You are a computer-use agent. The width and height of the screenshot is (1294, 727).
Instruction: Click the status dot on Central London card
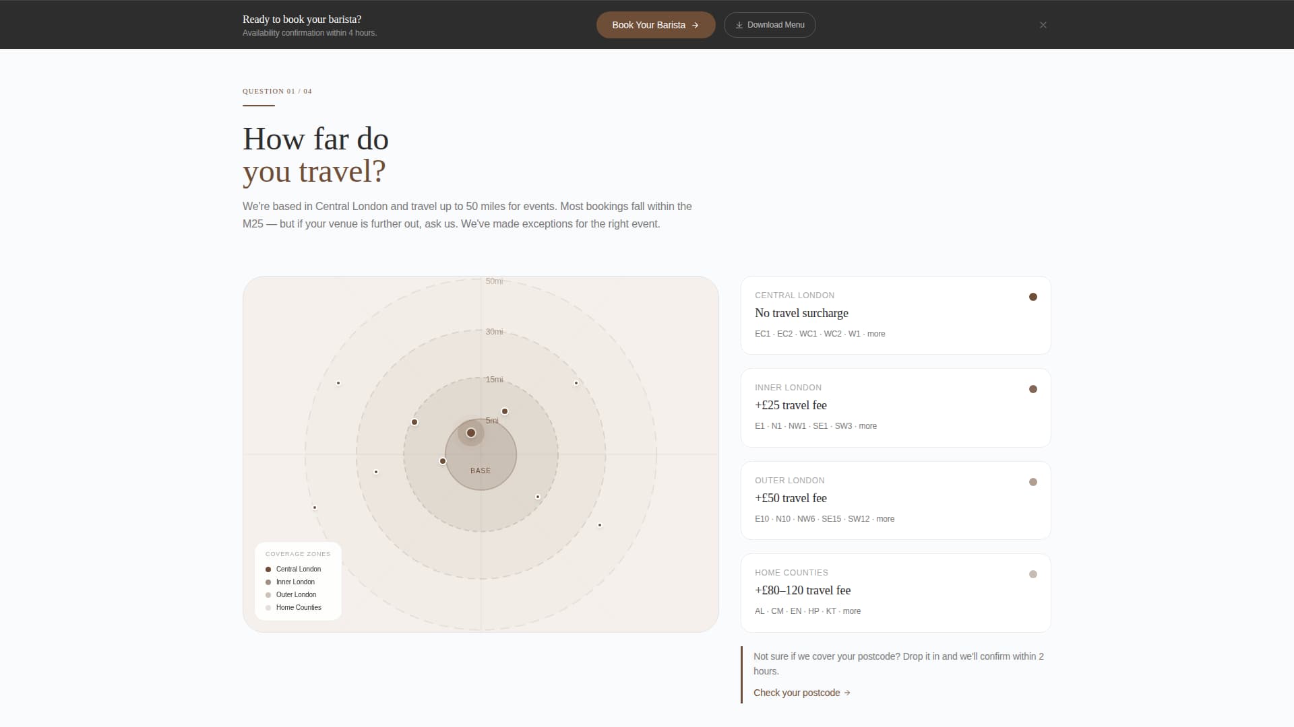pyautogui.click(x=1033, y=296)
